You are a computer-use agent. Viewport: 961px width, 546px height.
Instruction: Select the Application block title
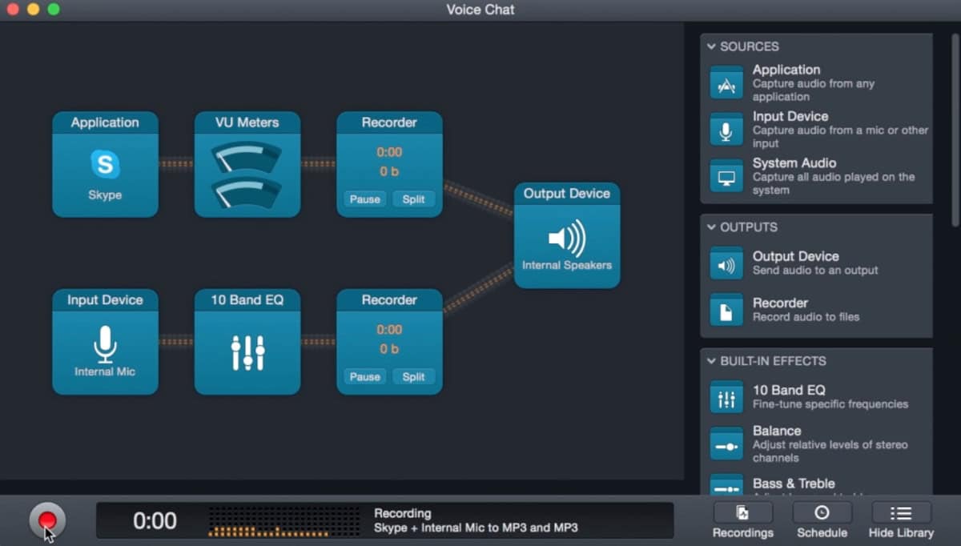pos(105,122)
